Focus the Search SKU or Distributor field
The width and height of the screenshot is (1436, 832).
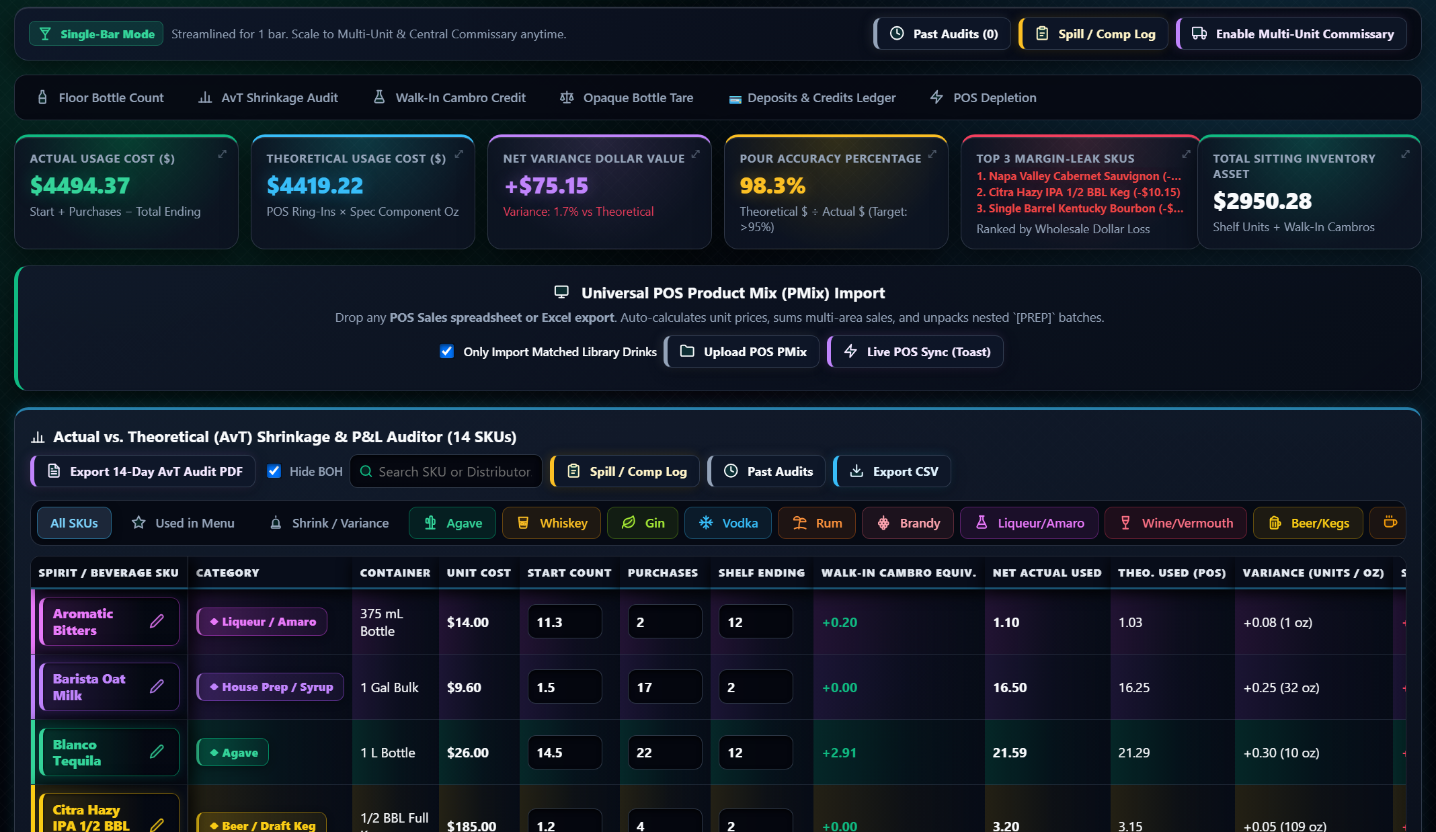pyautogui.click(x=446, y=471)
